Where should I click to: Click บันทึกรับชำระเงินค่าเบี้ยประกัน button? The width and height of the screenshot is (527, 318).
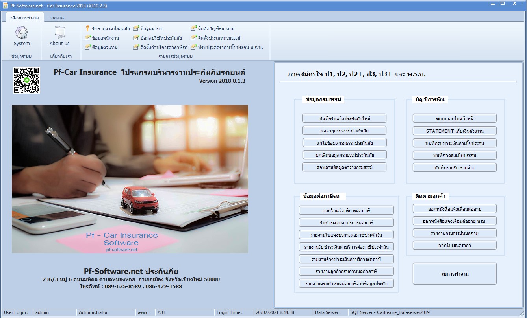pyautogui.click(x=455, y=143)
